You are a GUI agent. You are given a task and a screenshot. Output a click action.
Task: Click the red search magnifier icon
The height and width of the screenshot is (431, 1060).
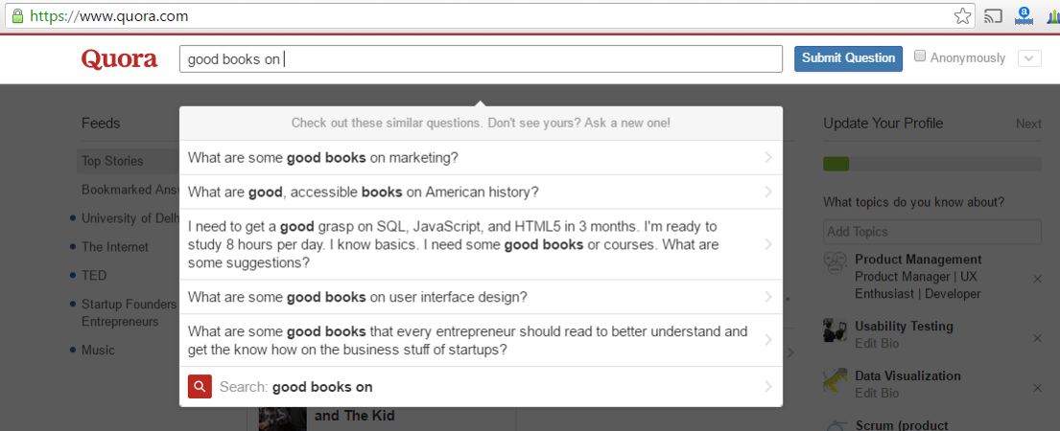click(x=200, y=387)
